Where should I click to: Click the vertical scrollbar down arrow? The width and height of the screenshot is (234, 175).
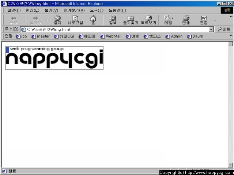click(230, 165)
